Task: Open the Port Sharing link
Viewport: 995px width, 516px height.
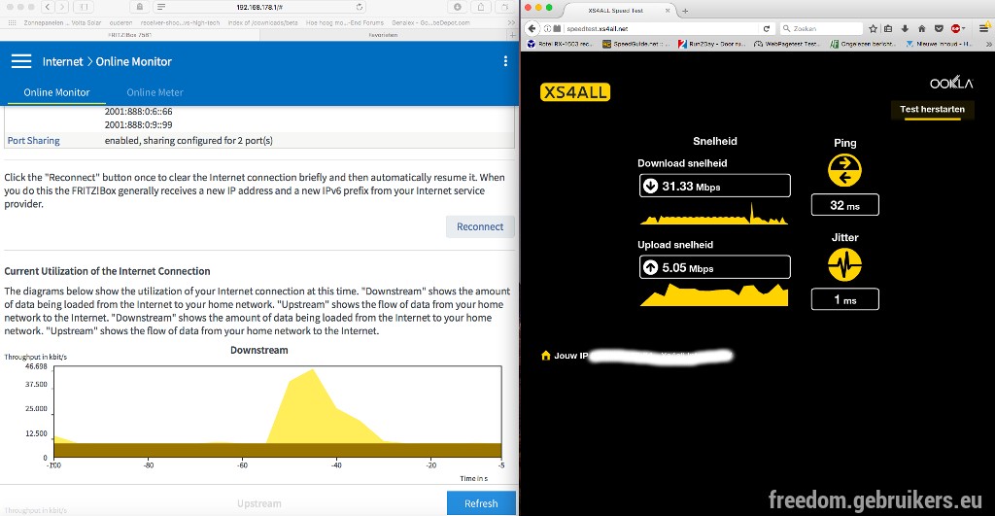Action: click(34, 140)
